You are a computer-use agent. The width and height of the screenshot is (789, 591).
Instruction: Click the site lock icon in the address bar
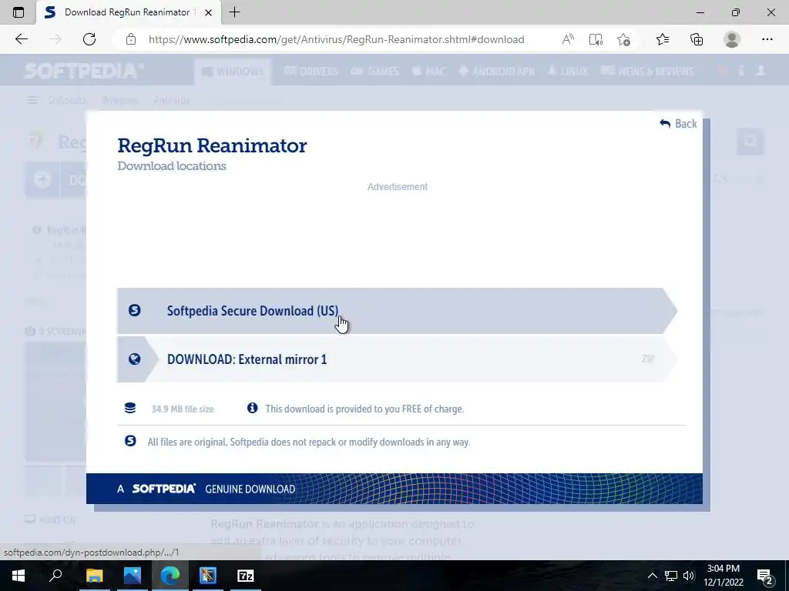[x=131, y=39]
